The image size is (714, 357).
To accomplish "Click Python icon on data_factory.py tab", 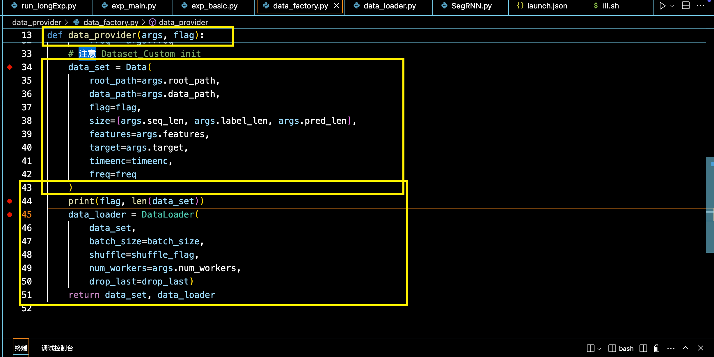I will pos(266,6).
